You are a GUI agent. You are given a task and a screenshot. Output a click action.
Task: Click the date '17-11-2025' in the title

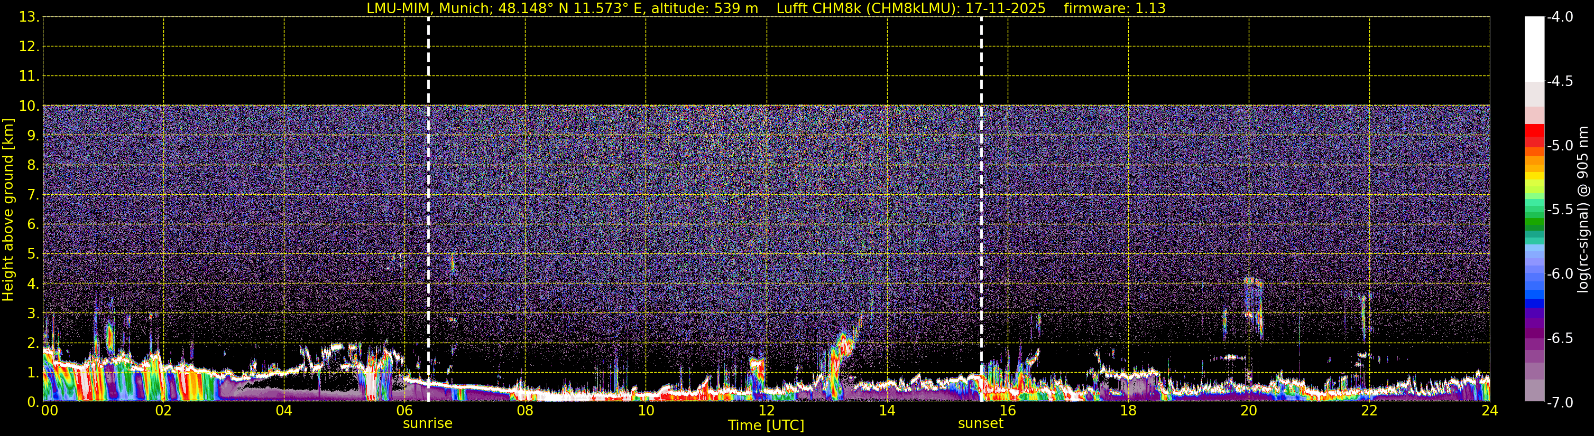pyautogui.click(x=1006, y=8)
